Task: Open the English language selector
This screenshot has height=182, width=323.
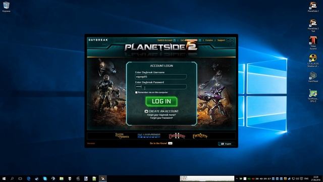Action: [x=226, y=144]
